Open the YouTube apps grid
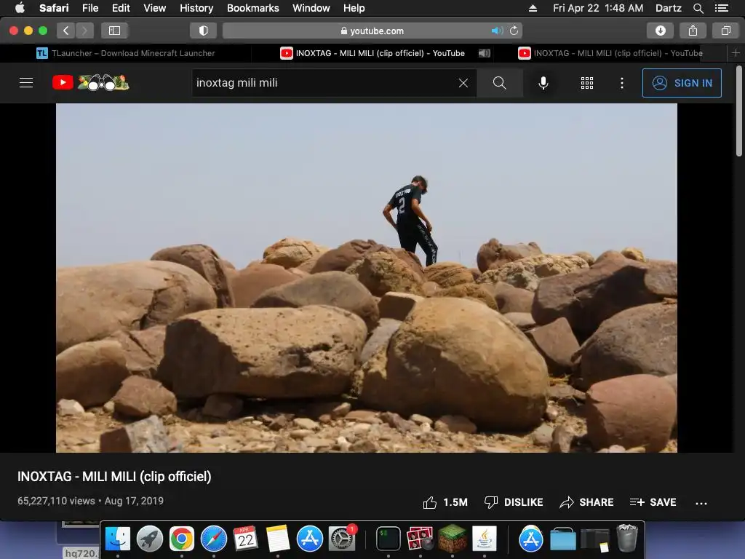Screen dimensions: 745x559 coord(587,83)
